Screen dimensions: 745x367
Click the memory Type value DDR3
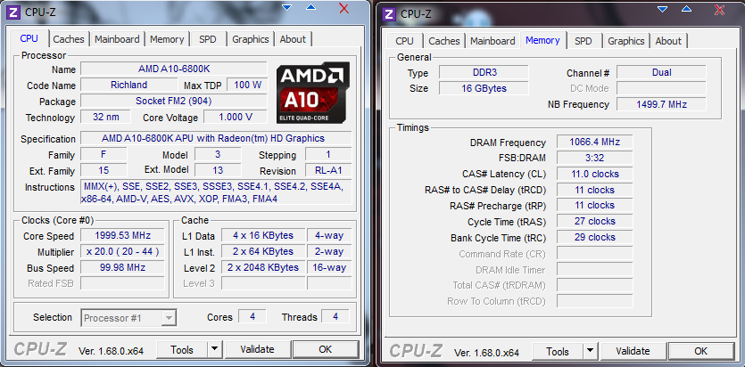[484, 72]
